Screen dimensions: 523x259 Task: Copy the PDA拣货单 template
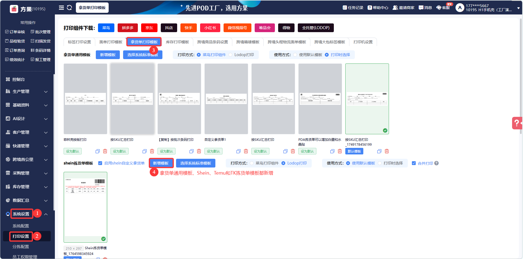coord(332,151)
